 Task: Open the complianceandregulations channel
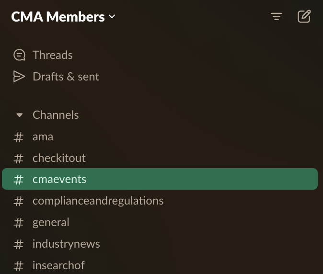(x=98, y=201)
